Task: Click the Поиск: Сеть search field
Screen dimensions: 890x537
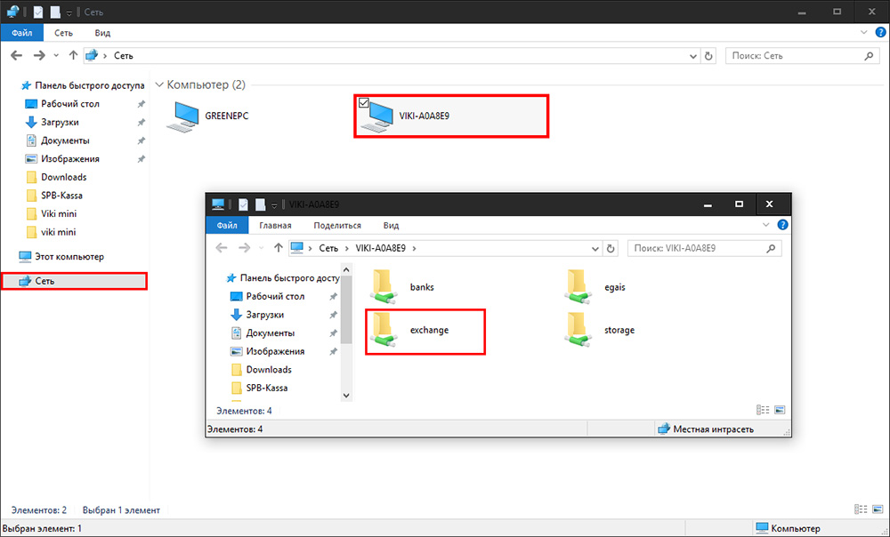Action: click(x=803, y=56)
